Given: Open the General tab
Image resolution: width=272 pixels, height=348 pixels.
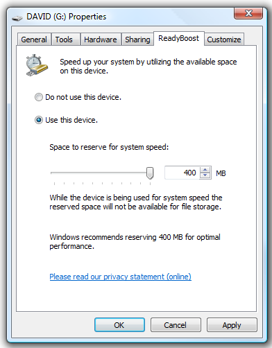Looking at the screenshot, I should coord(34,40).
